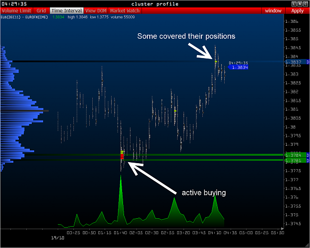Click the 1.385 price axis label
Viewport: 310px width, 248px height.
coord(292,39)
